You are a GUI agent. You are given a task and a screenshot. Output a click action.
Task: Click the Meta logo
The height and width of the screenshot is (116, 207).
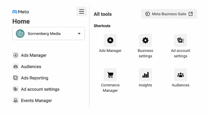click(x=20, y=12)
